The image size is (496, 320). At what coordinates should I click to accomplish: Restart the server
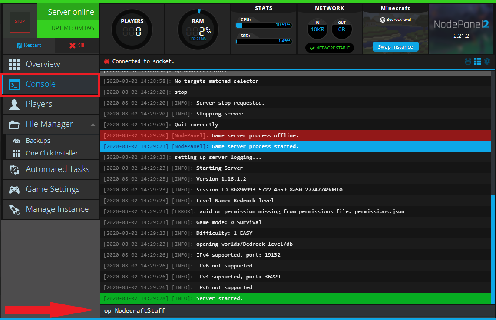tap(29, 45)
